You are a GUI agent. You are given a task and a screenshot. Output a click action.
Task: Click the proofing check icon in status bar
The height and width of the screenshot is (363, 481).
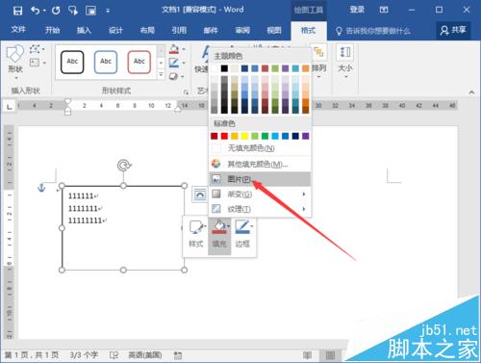pyautogui.click(x=114, y=355)
